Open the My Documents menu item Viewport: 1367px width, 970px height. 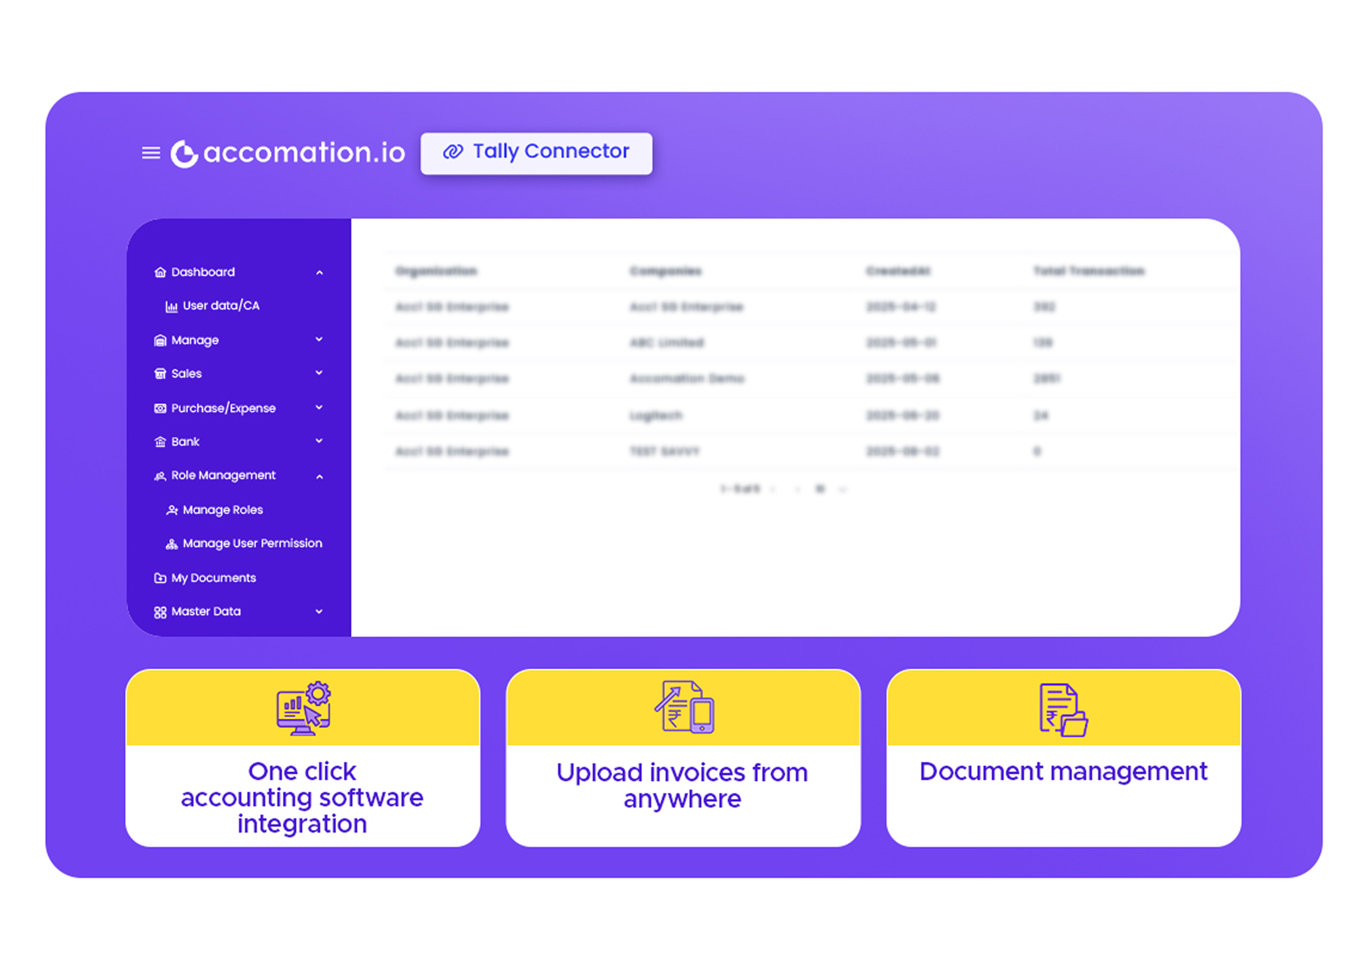click(213, 578)
